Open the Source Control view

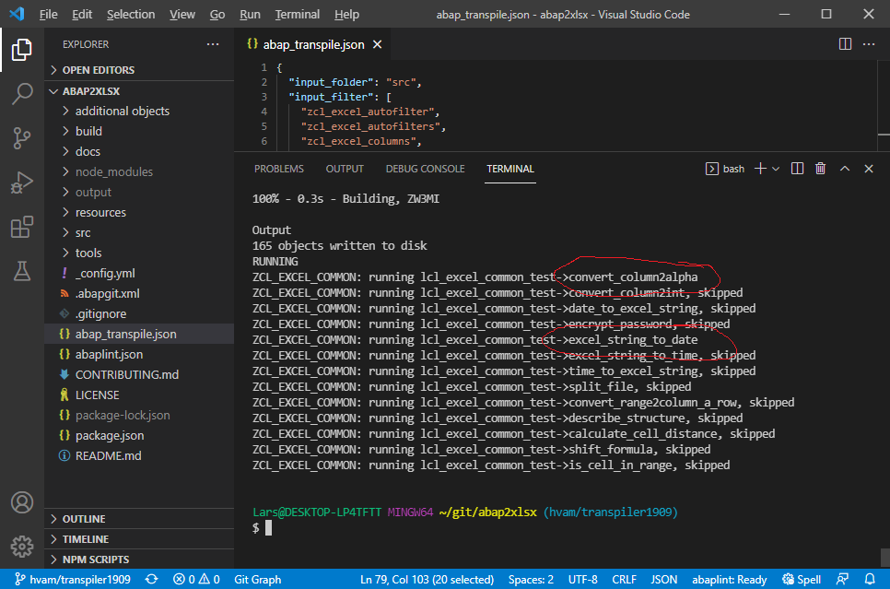22,135
